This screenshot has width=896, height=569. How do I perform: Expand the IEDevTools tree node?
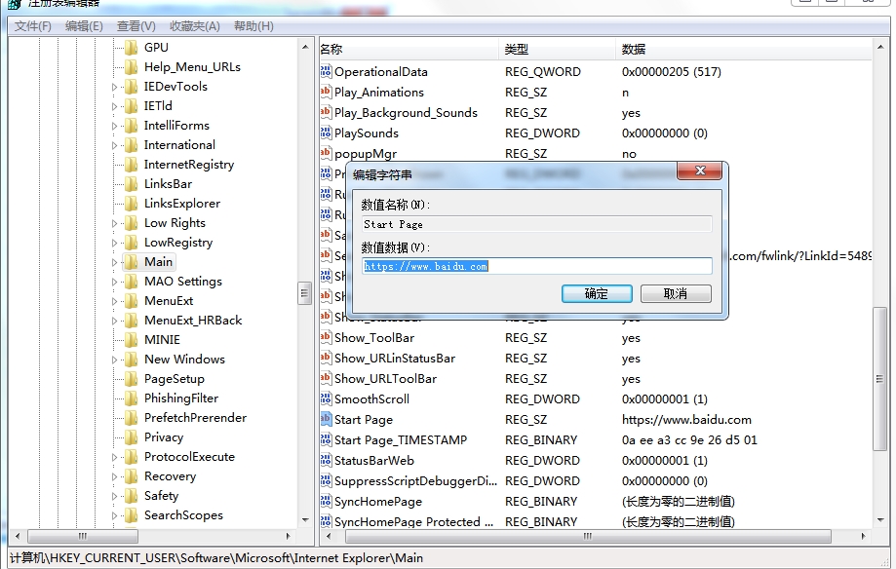click(114, 87)
